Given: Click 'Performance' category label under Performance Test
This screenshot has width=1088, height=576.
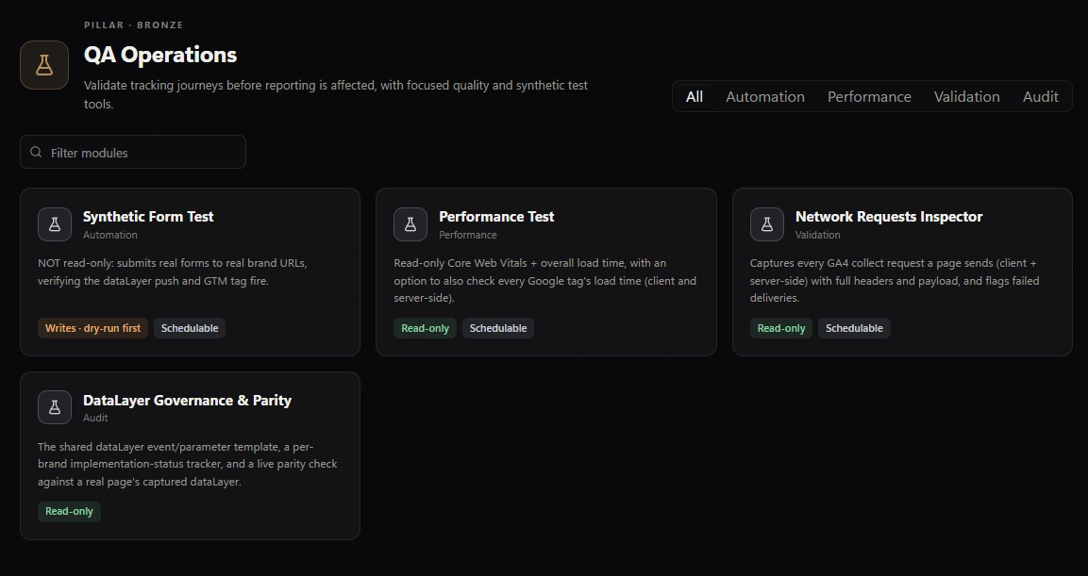Looking at the screenshot, I should coord(468,235).
